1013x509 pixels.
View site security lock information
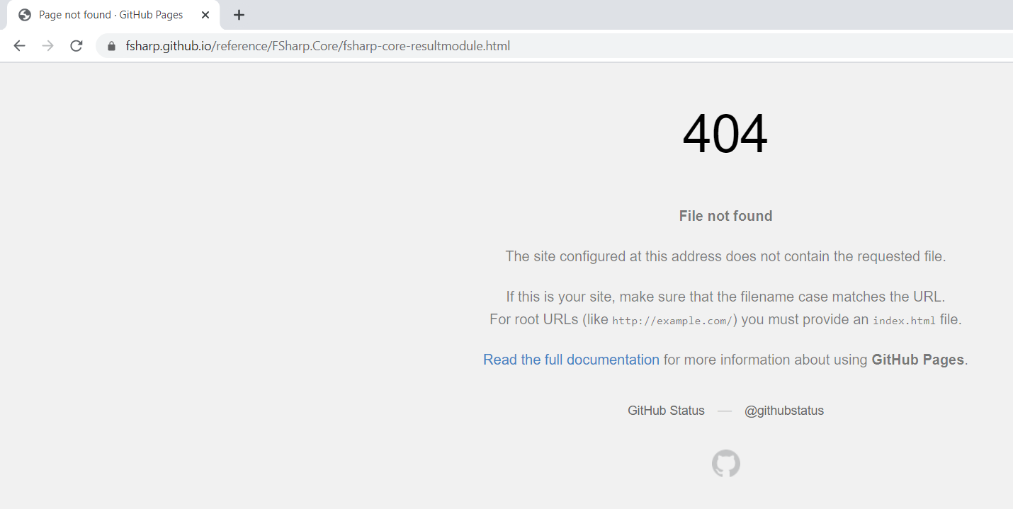click(111, 46)
